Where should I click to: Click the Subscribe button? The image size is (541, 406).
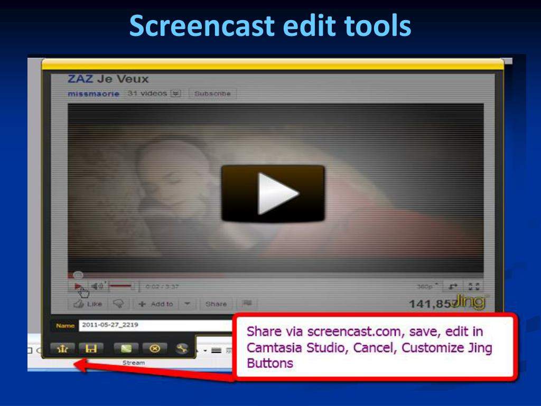212,94
